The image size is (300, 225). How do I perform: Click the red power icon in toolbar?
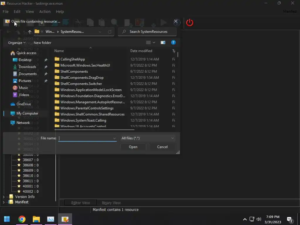(190, 23)
